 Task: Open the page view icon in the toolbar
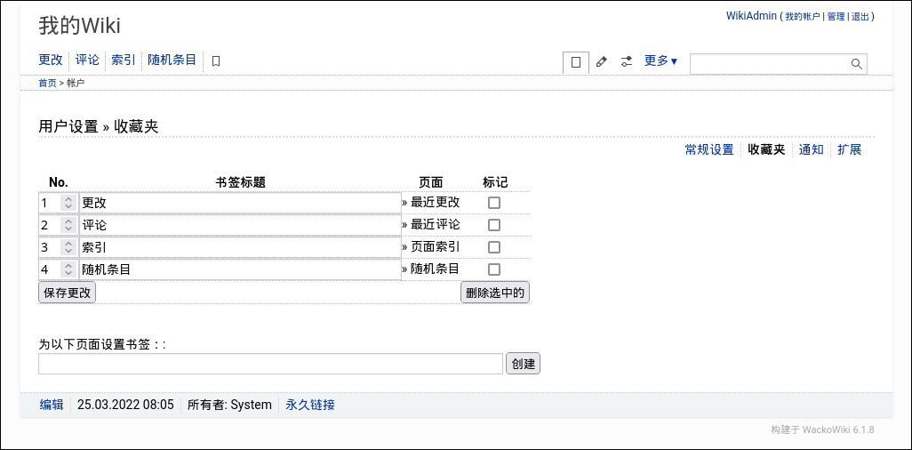576,62
